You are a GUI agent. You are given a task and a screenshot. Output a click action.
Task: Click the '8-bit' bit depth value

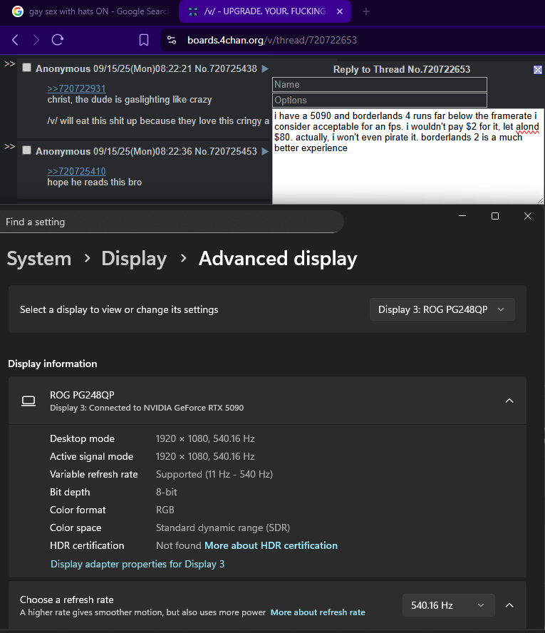[x=167, y=492]
